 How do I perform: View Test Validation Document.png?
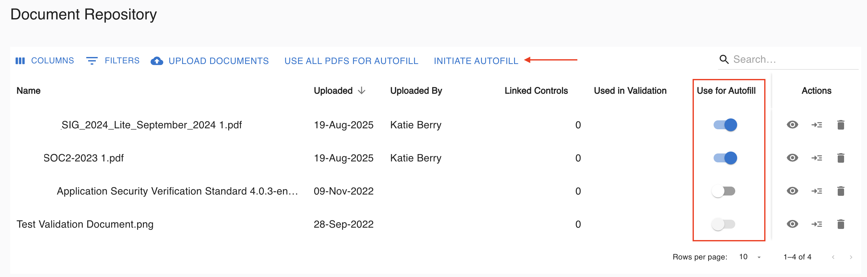tap(792, 224)
